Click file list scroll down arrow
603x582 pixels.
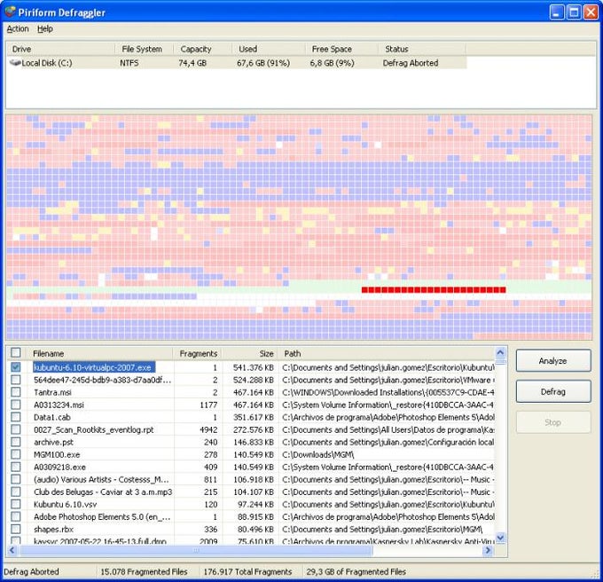[x=500, y=538]
